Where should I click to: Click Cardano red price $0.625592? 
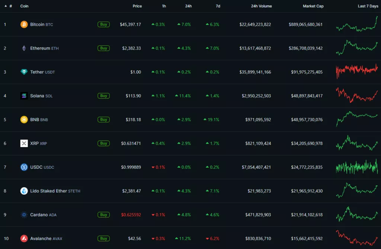tap(131, 215)
